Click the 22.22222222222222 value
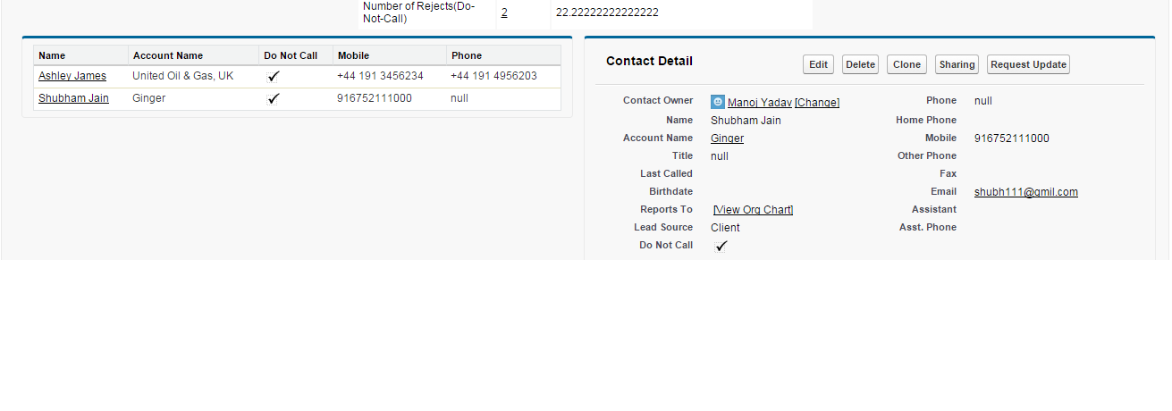 607,13
